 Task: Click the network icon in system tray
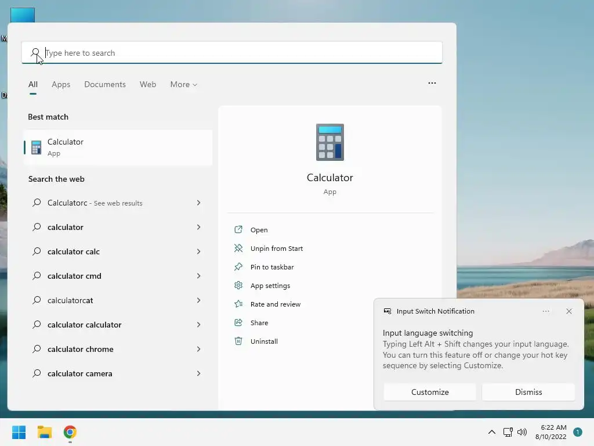point(508,432)
